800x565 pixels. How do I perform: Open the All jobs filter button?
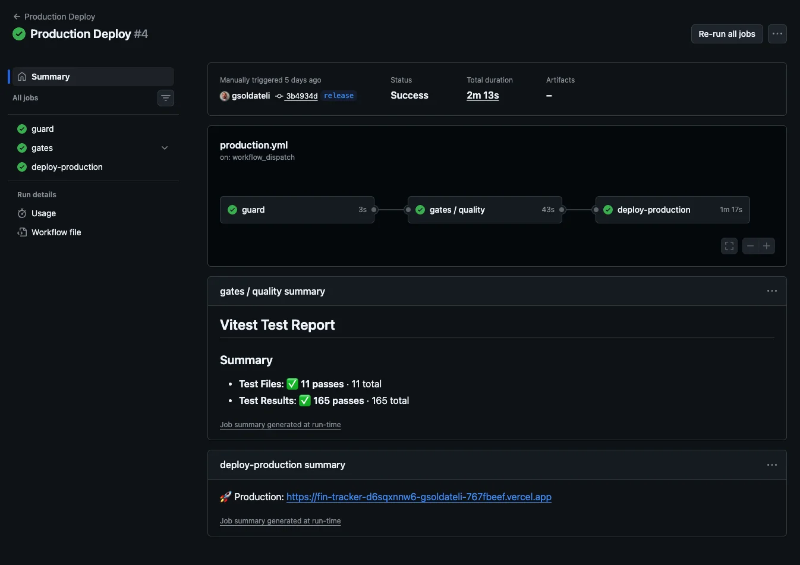coord(166,98)
